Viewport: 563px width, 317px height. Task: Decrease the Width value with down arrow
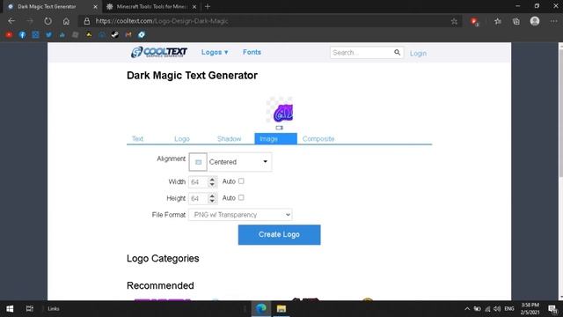tap(212, 185)
